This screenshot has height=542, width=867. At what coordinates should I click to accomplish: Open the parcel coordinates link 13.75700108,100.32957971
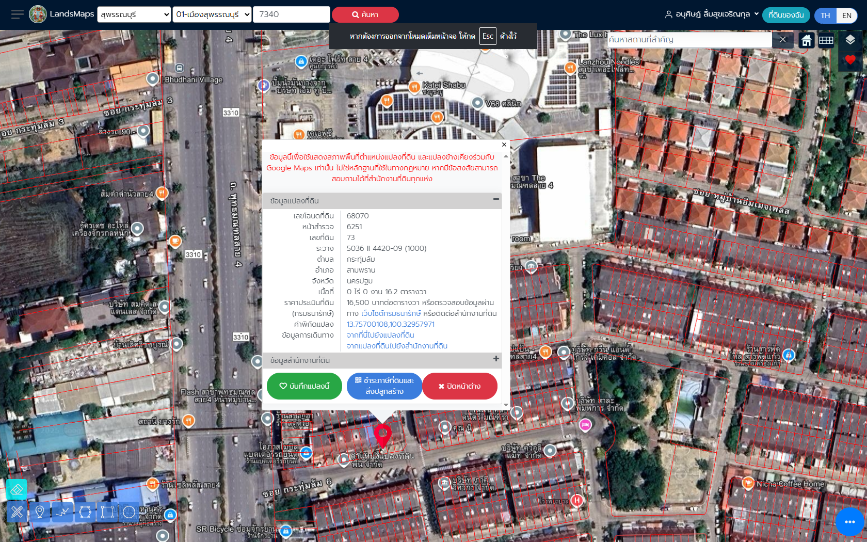390,324
